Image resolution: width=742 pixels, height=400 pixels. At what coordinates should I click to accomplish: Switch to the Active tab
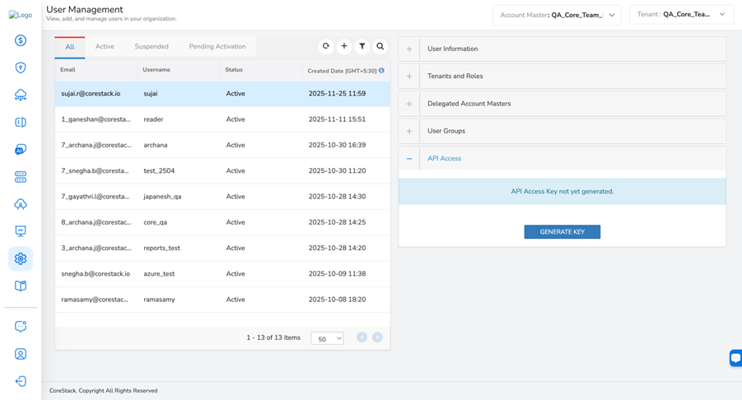[105, 46]
